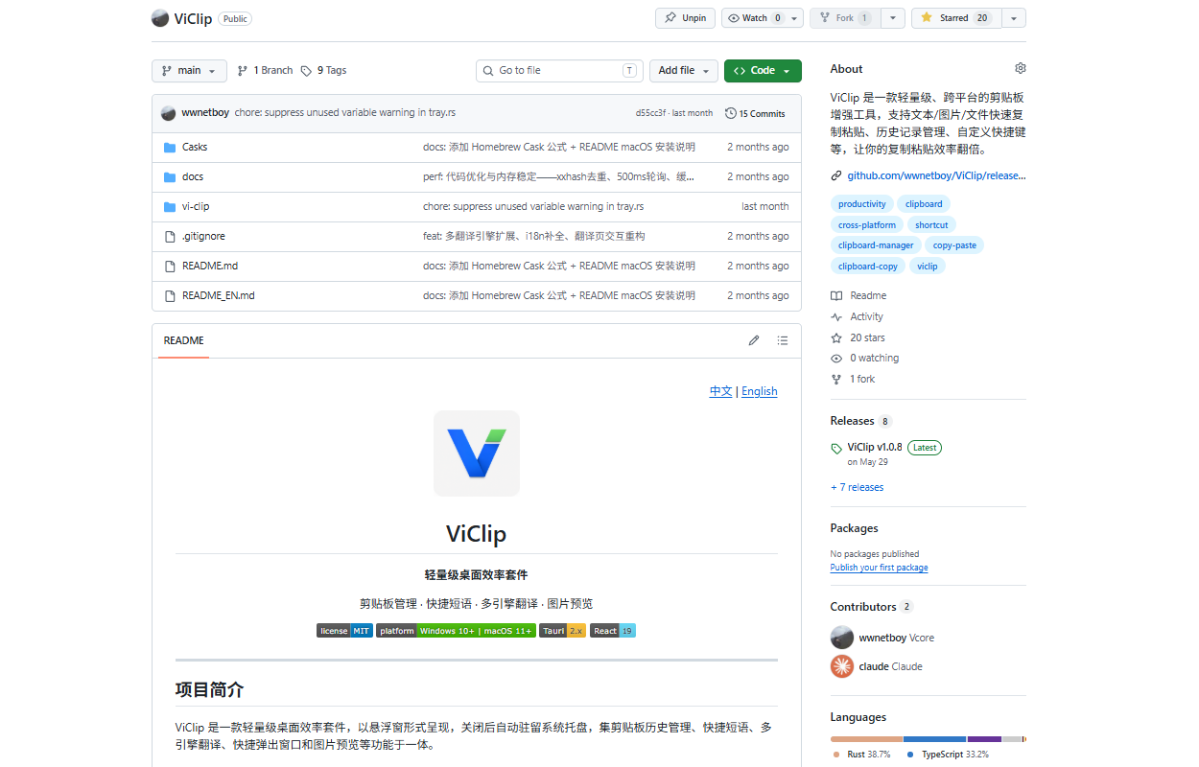1199x767 pixels.
Task: Click the README_EN.md file icon
Action: [170, 296]
